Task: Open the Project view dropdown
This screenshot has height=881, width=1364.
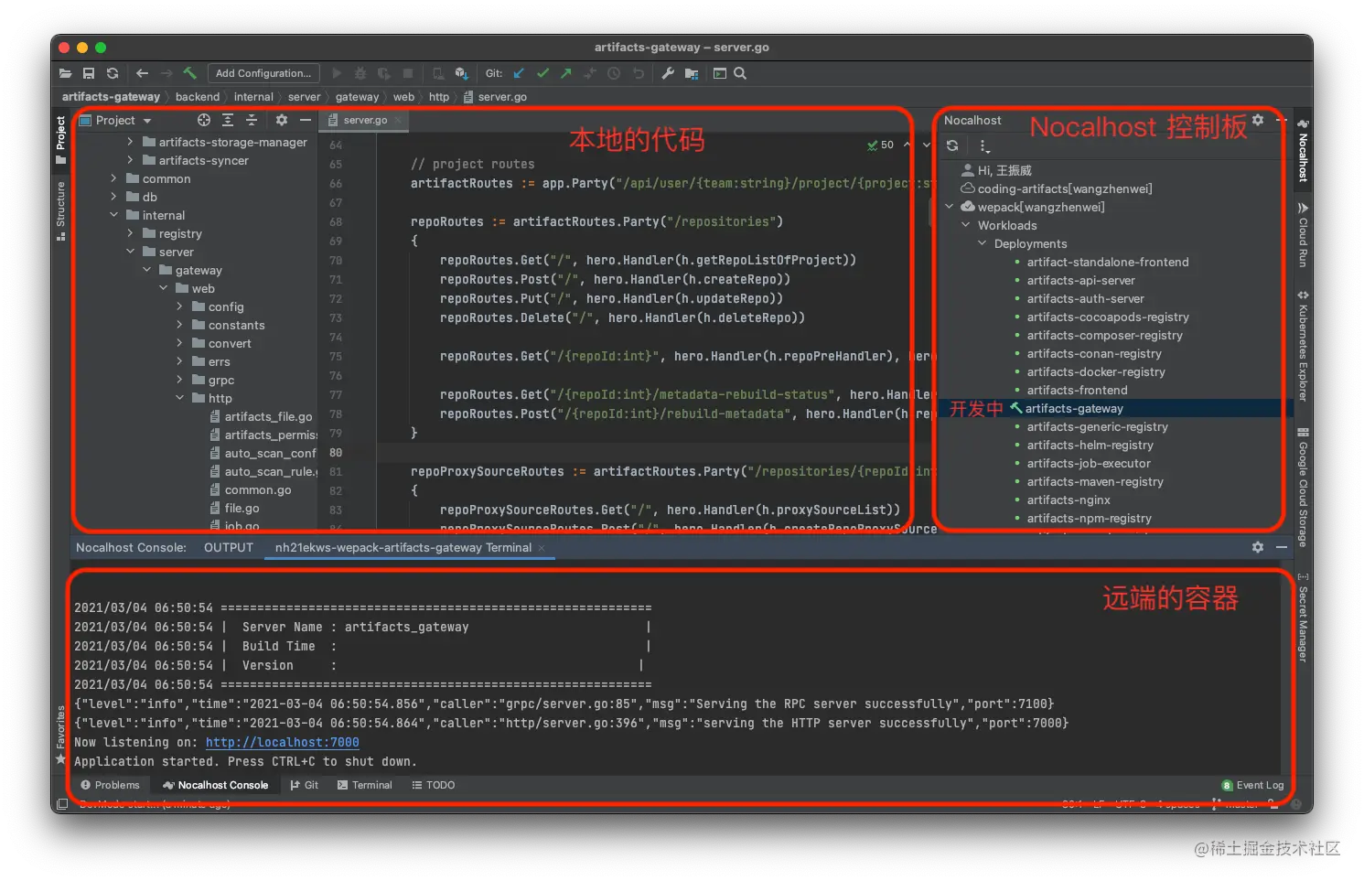Action: [146, 121]
